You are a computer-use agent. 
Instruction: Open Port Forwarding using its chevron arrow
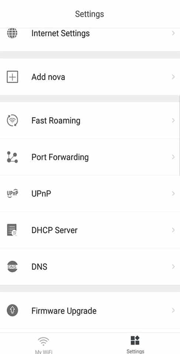click(x=173, y=157)
